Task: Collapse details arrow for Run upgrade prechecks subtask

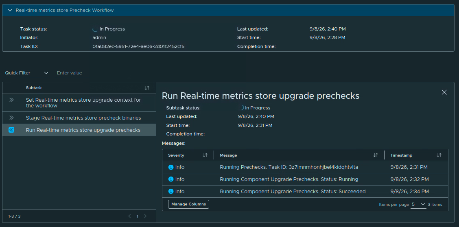Action: pyautogui.click(x=11, y=130)
